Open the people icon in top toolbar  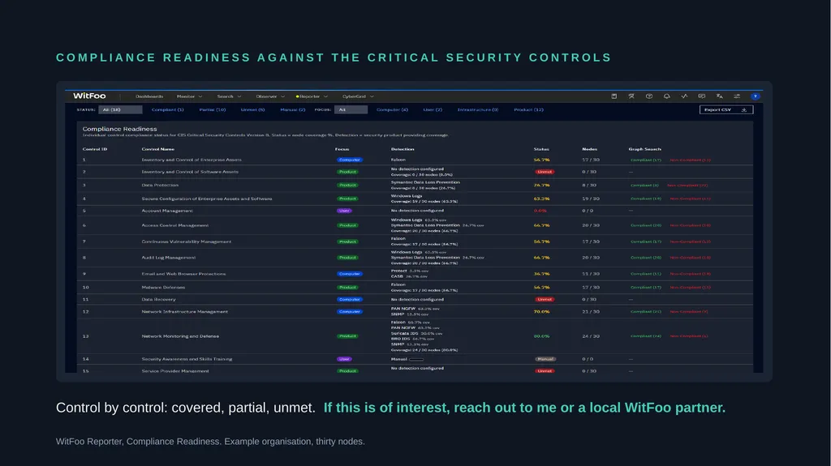(x=631, y=96)
